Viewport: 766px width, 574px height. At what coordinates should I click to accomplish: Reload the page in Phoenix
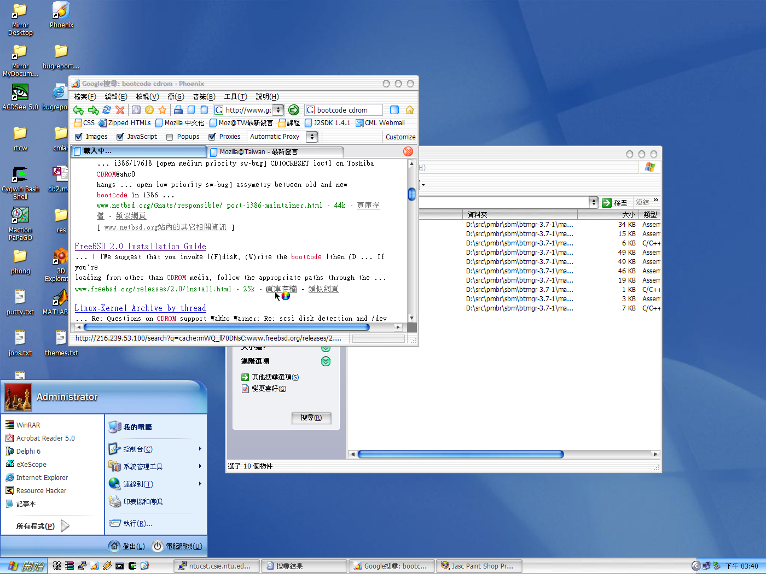[107, 110]
